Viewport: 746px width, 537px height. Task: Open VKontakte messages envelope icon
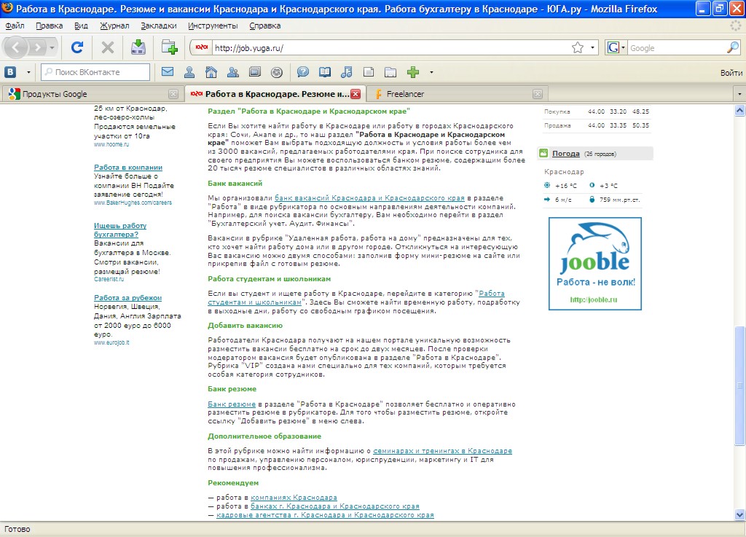point(168,72)
